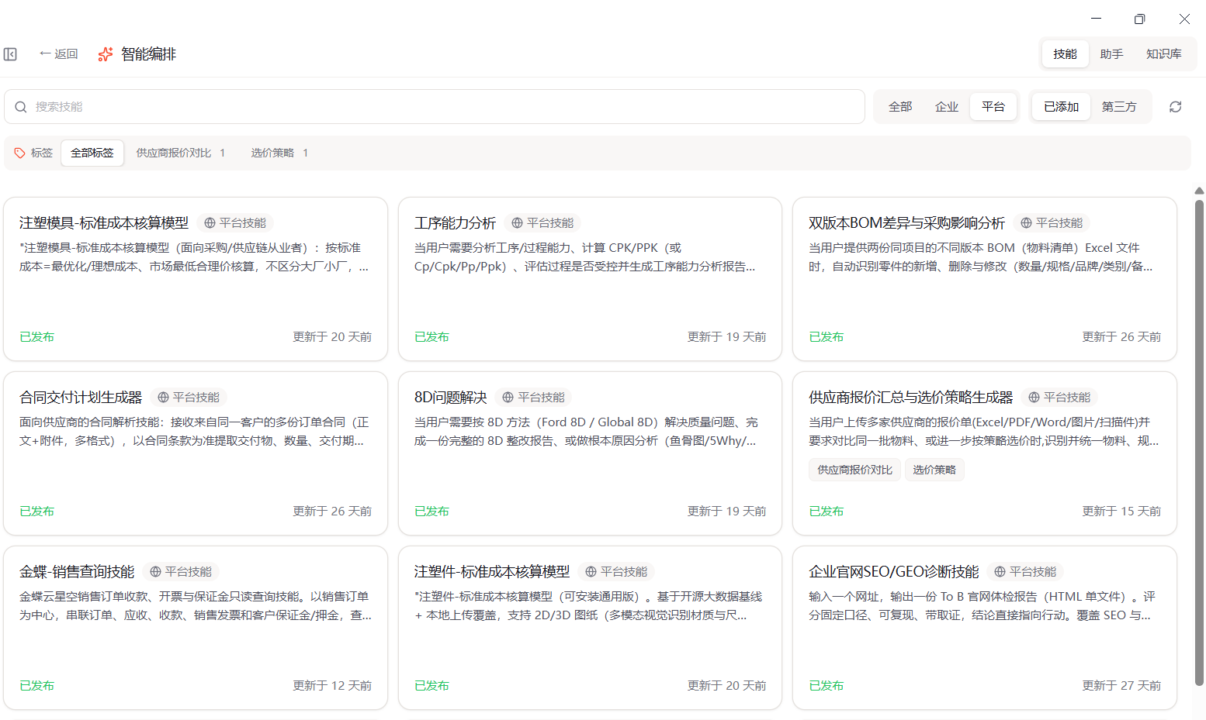Image resolution: width=1206 pixels, height=720 pixels.
Task: Click globe icon on 金蝶-销售查询技能 card
Action: (x=155, y=572)
